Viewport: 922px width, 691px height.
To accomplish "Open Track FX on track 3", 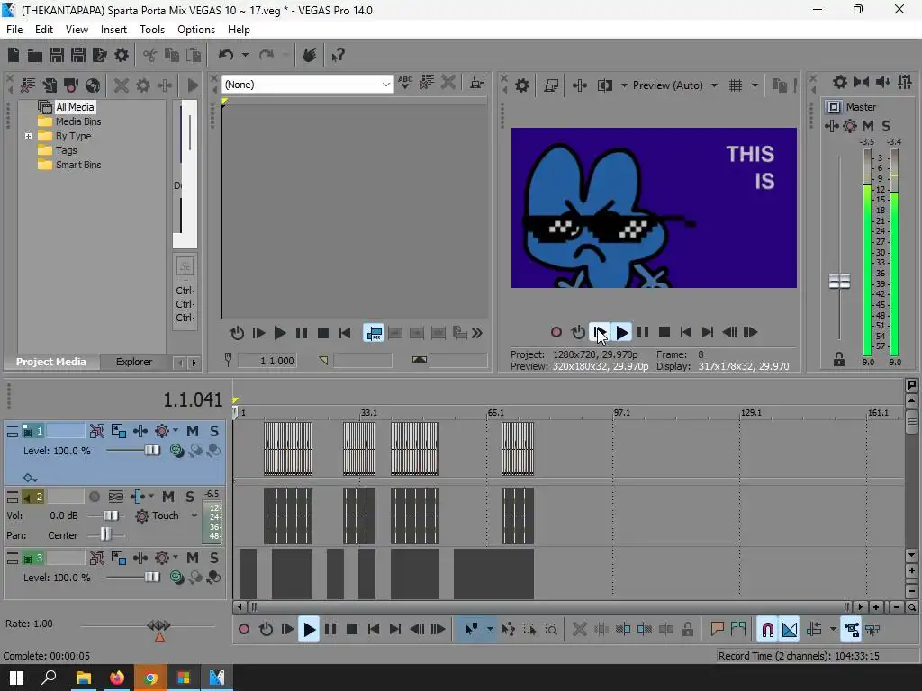I will coord(162,558).
